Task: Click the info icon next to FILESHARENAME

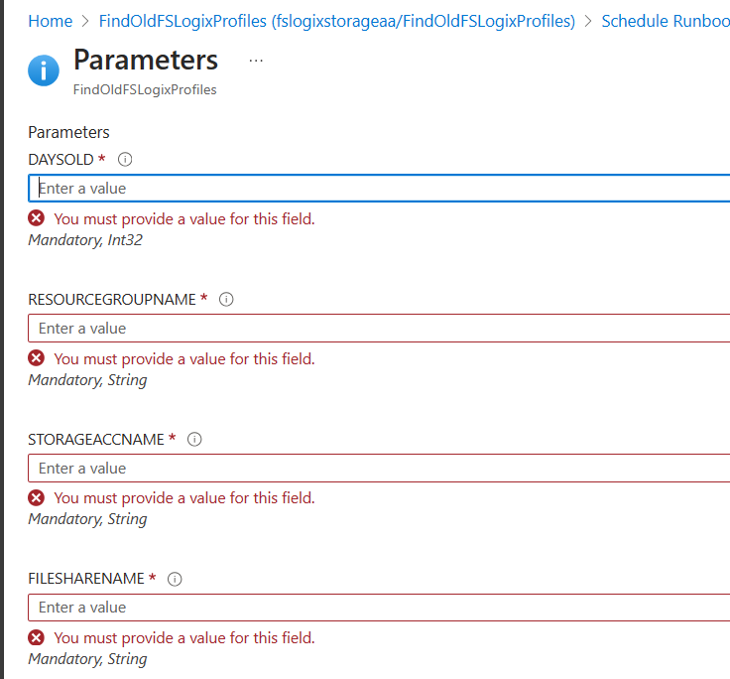Action: click(175, 579)
